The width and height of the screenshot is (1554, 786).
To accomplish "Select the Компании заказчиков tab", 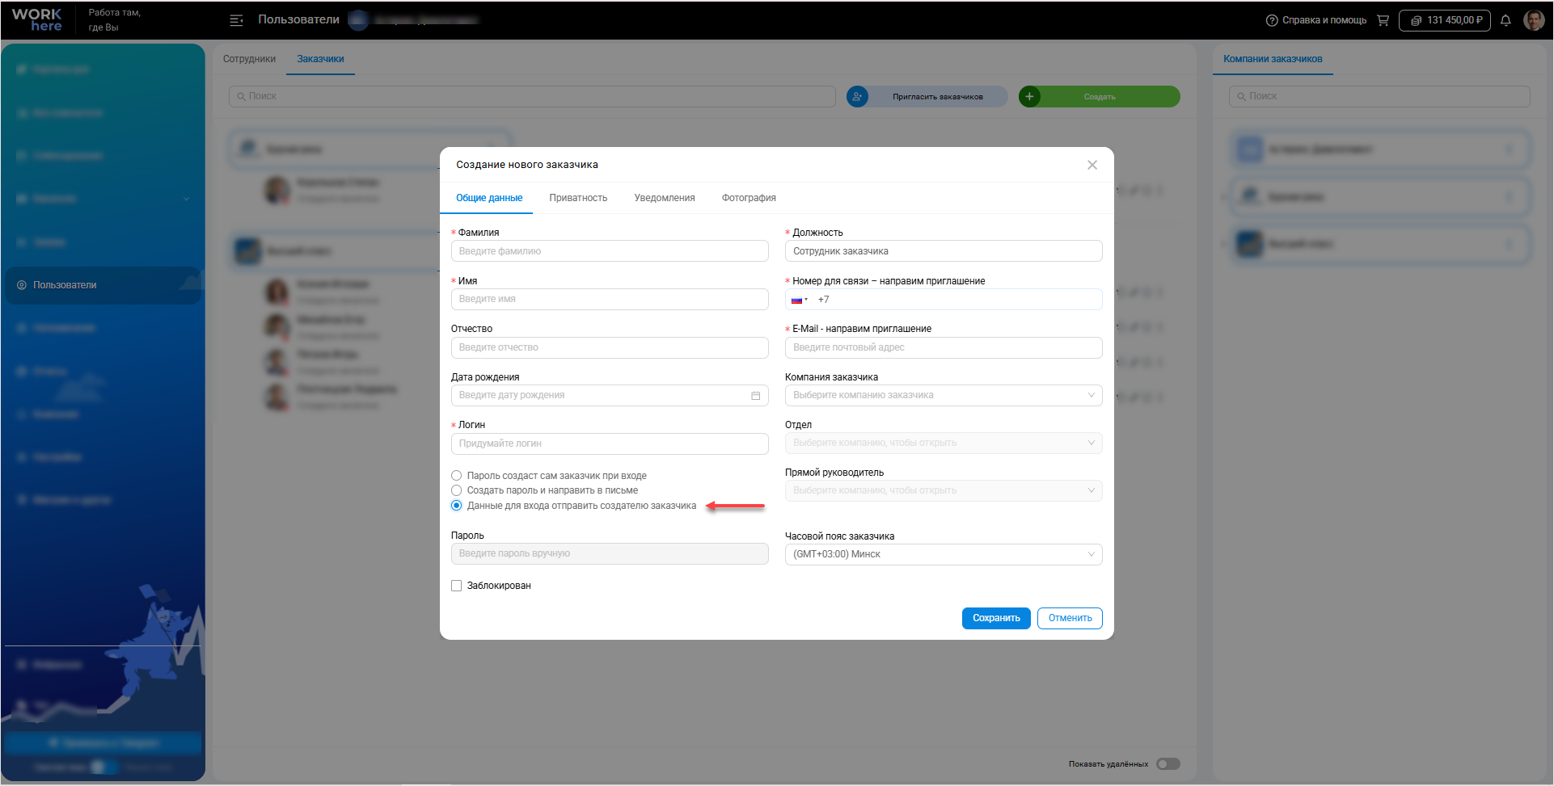I will pyautogui.click(x=1273, y=59).
